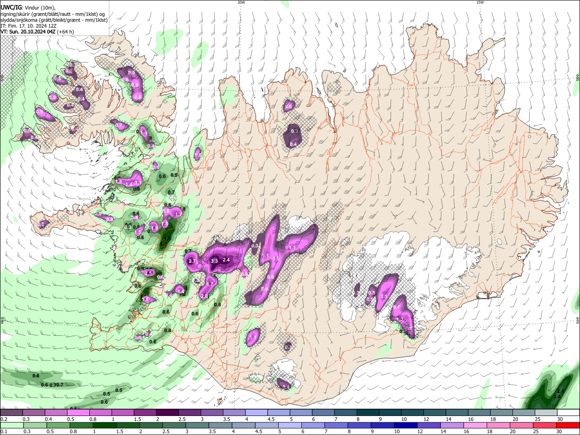Image resolution: width=580 pixels, height=435 pixels.
Task: Click the 0.1 label under the lower color scale
Action: click(x=4, y=431)
